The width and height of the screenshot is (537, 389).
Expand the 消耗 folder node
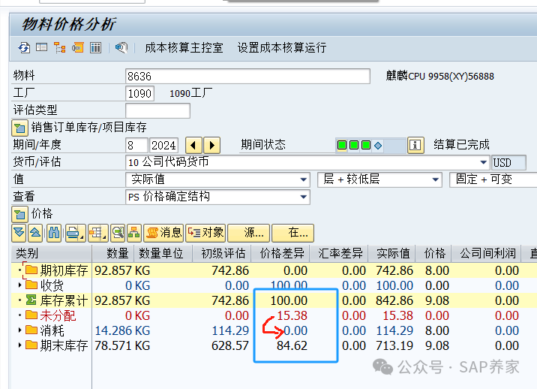tap(19, 330)
